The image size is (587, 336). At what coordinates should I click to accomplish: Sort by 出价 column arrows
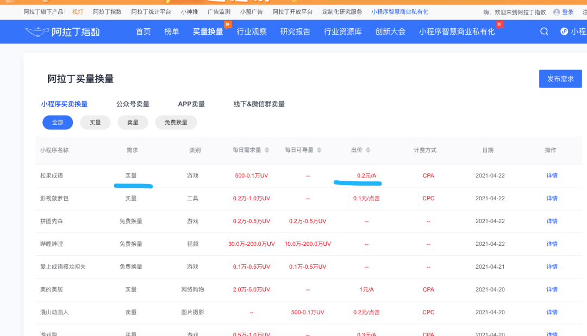coord(368,150)
